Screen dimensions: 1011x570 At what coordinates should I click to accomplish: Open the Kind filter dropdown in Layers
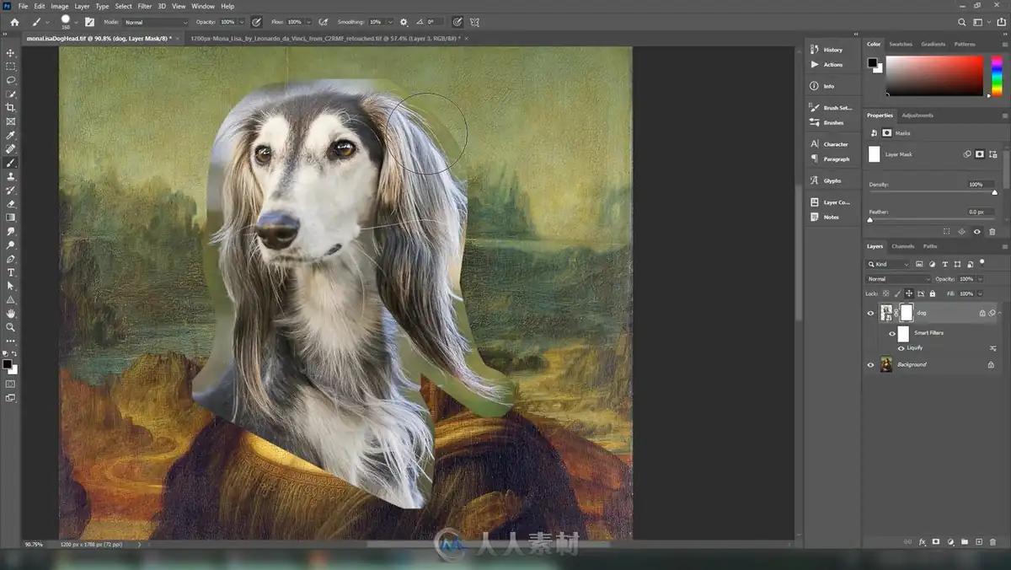tap(890, 264)
